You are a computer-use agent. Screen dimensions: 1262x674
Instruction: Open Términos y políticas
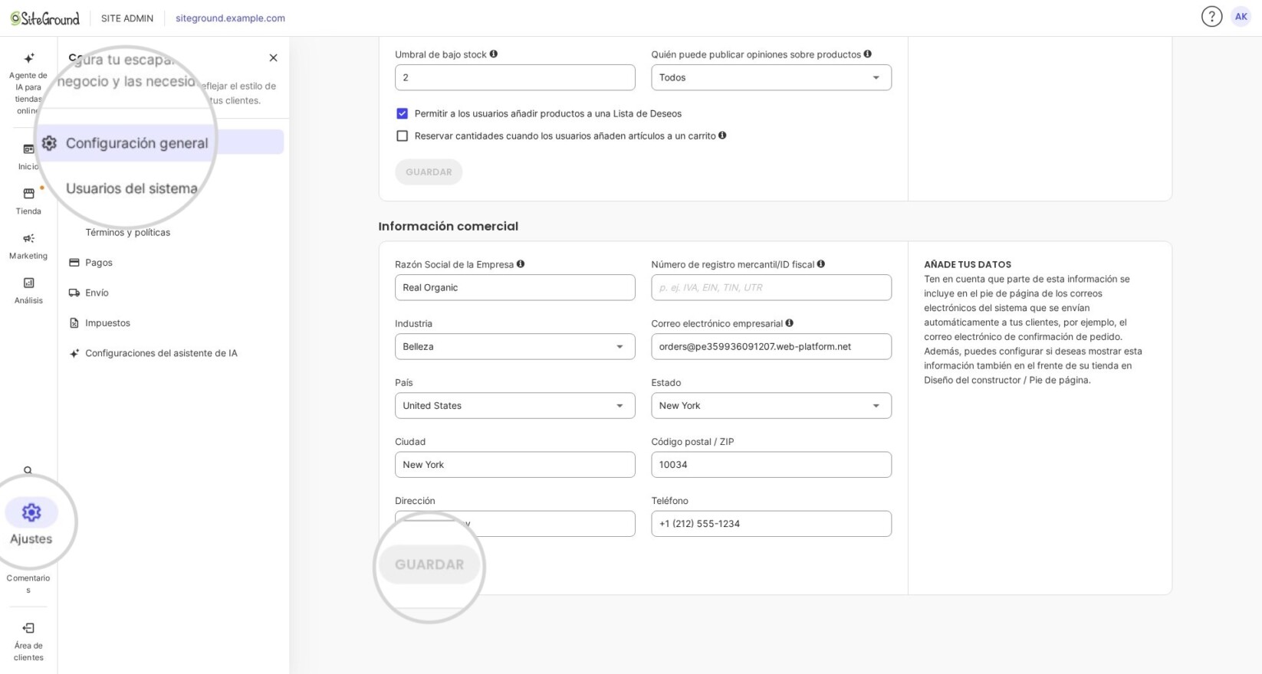pyautogui.click(x=128, y=232)
